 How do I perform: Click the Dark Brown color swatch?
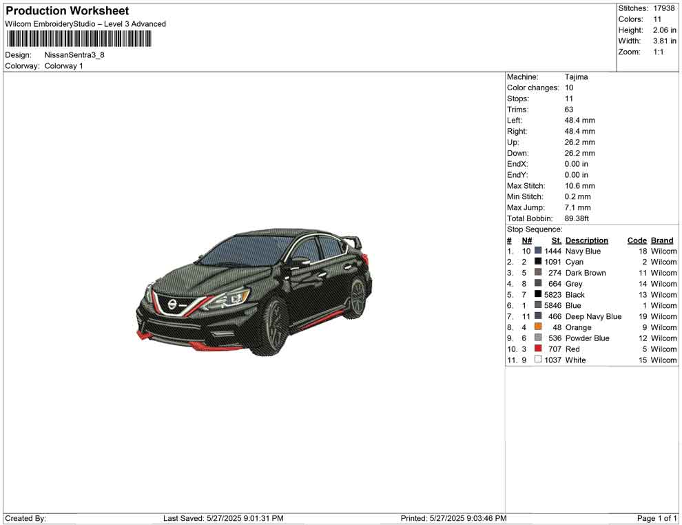coord(538,272)
